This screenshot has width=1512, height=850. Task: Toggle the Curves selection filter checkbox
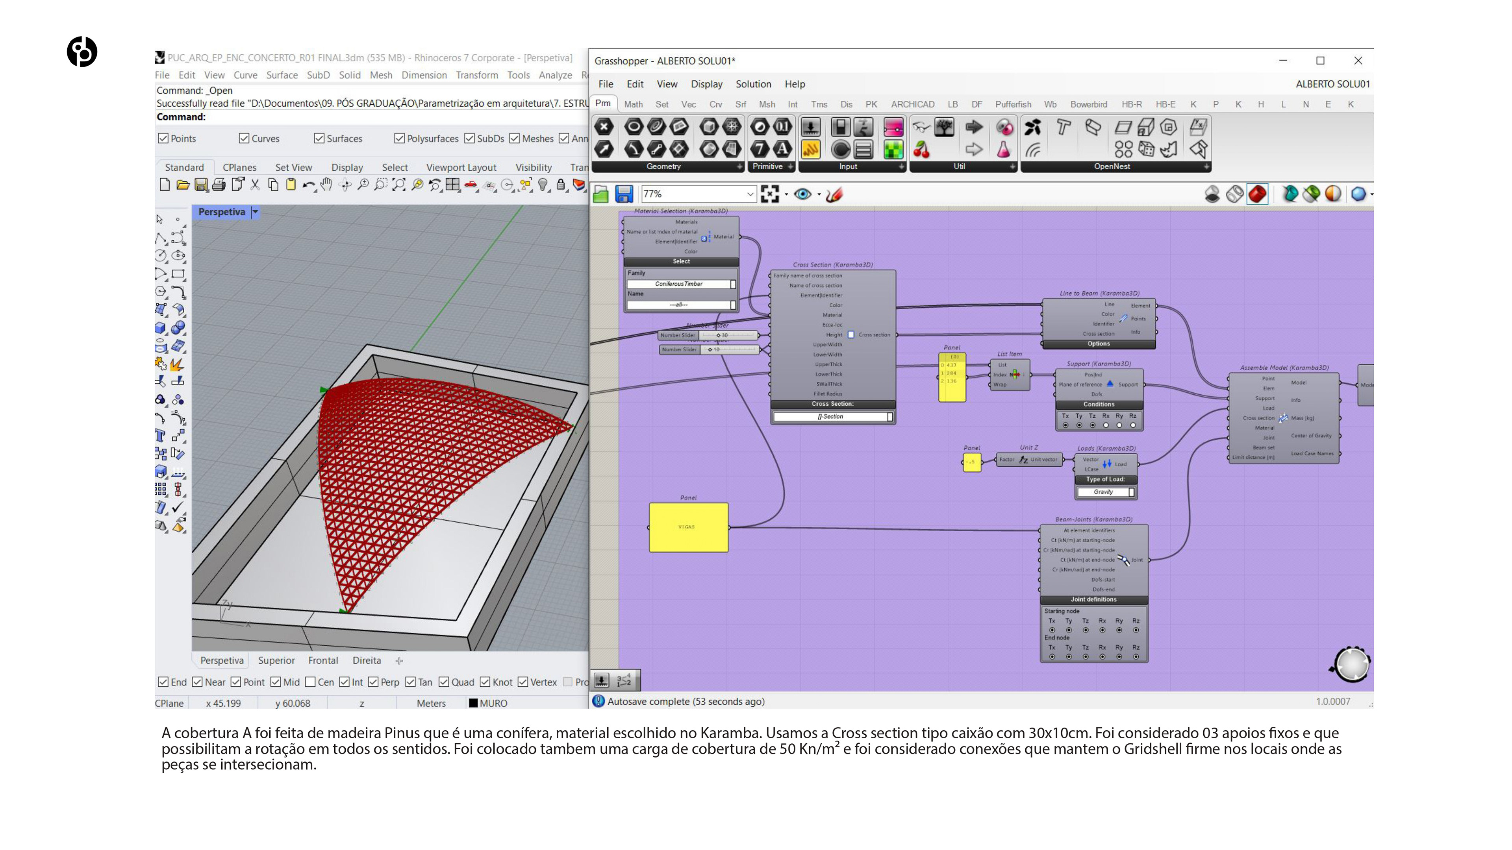click(x=244, y=139)
